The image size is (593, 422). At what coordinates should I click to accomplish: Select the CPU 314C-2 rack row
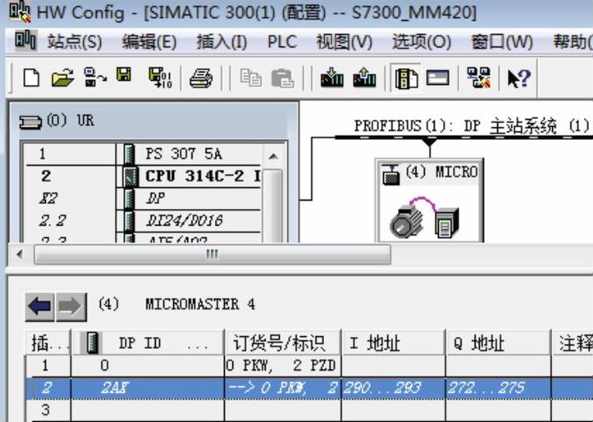(143, 176)
